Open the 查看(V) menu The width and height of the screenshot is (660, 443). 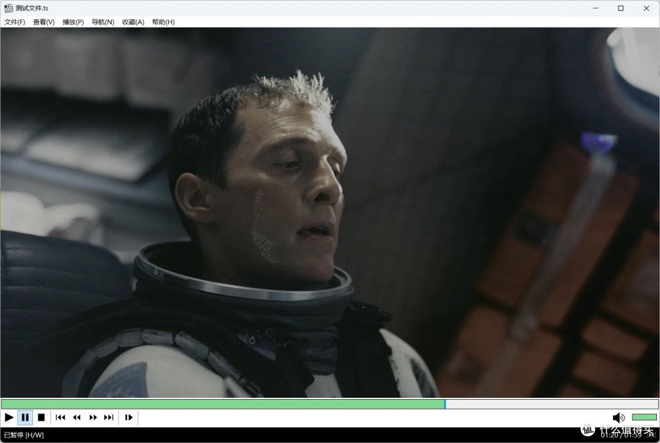[x=43, y=22]
